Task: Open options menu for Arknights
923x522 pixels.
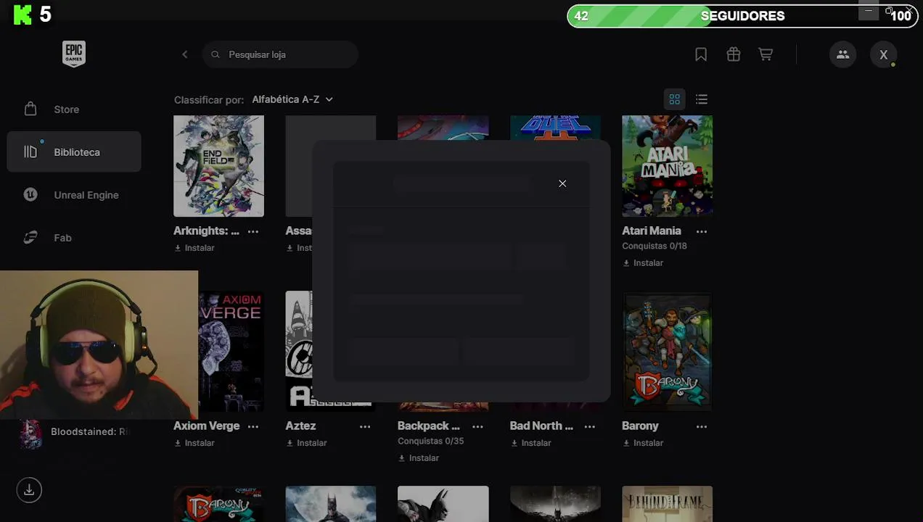Action: [253, 231]
